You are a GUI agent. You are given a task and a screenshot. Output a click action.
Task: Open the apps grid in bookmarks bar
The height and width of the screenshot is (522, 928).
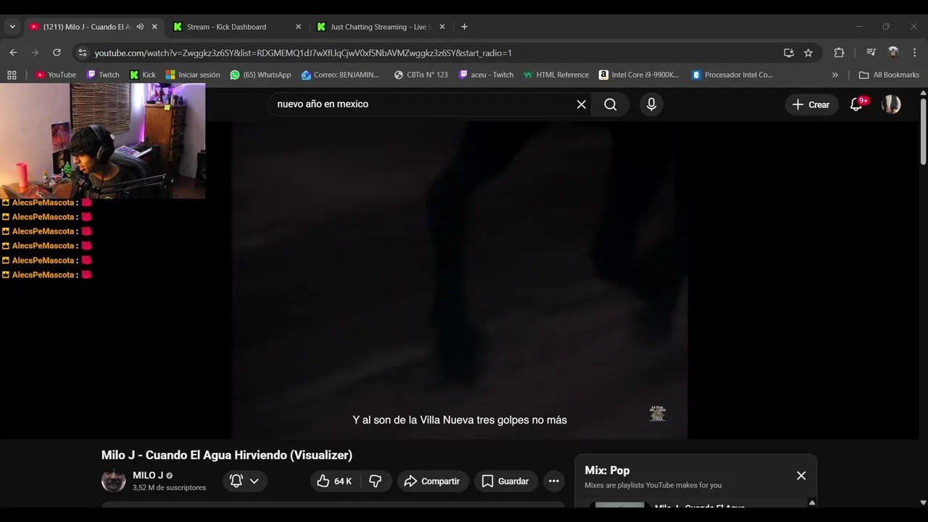pos(12,75)
